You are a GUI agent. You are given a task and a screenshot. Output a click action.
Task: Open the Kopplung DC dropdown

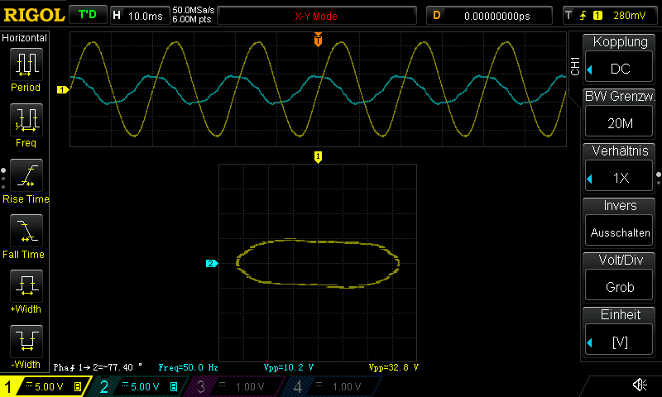point(620,59)
